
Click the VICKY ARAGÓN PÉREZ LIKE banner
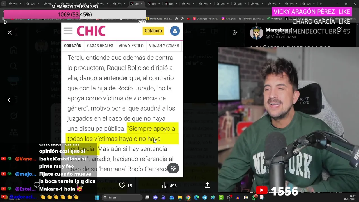click(x=312, y=12)
